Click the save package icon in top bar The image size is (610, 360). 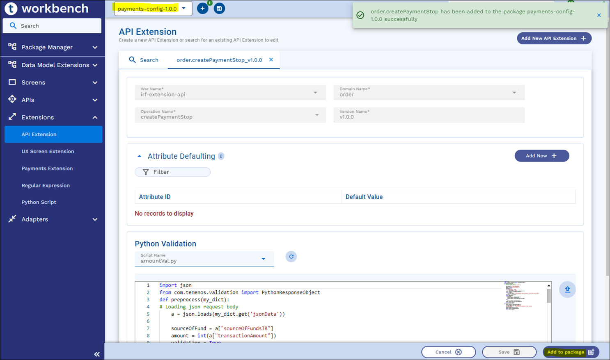tap(219, 9)
